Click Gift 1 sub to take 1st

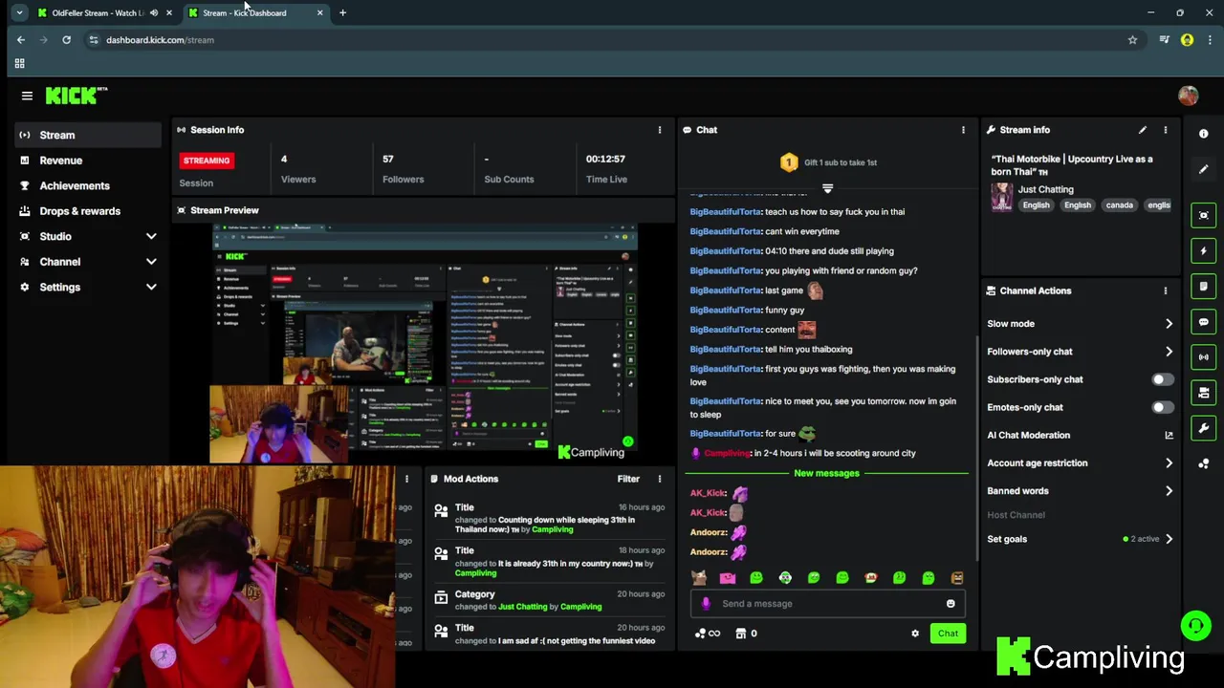(x=828, y=162)
